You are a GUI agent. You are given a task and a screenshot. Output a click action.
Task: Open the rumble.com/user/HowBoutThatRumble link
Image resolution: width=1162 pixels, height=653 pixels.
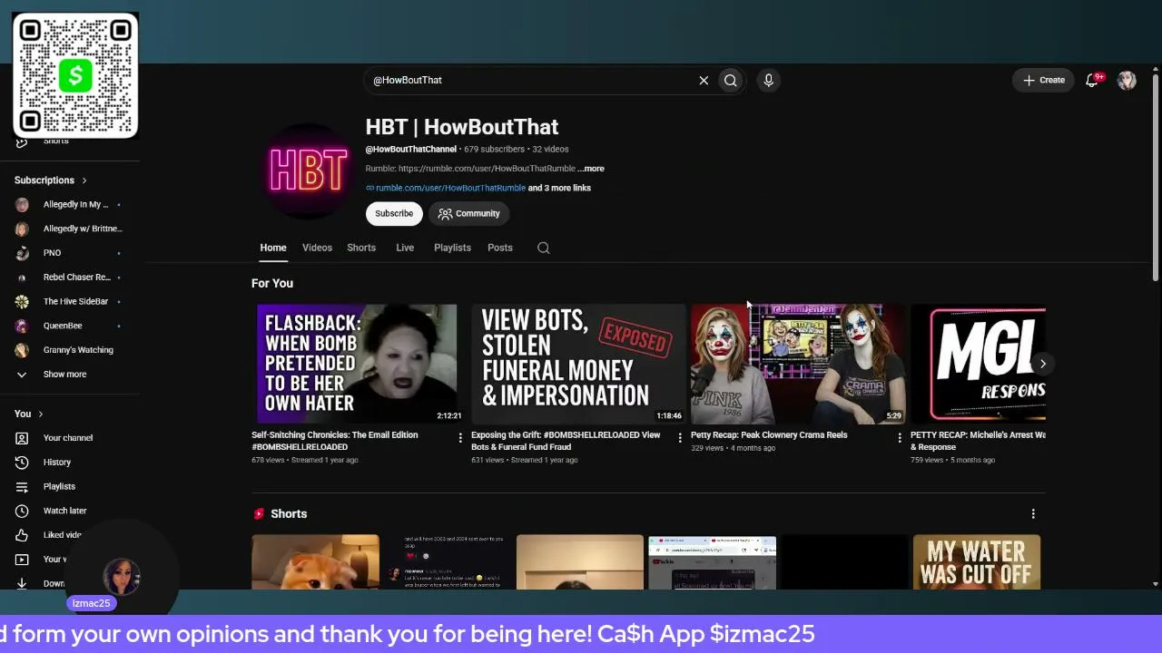click(450, 188)
